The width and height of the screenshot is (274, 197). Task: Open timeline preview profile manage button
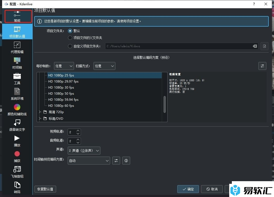pyautogui.click(x=116, y=161)
